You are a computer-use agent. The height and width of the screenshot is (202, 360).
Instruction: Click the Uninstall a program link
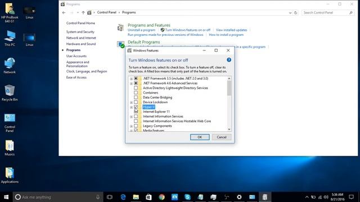[141, 30]
